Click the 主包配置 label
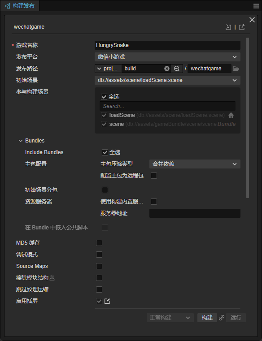The height and width of the screenshot is (341, 262). 36,164
